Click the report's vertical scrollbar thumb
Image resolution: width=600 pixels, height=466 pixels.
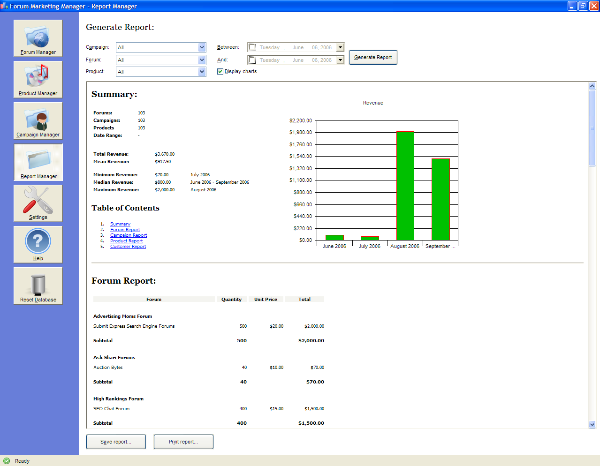592,128
